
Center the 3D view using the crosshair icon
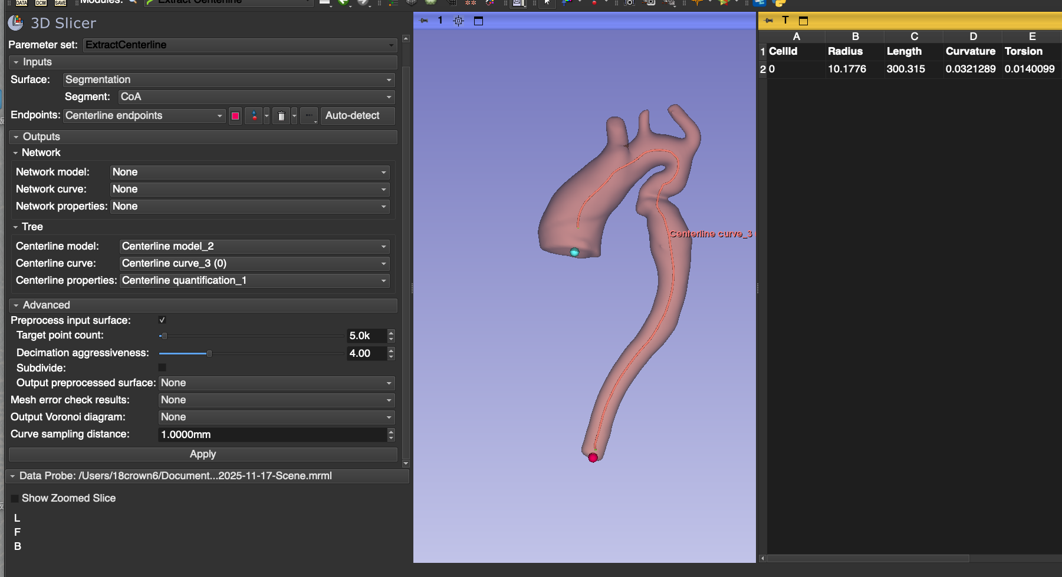coord(458,21)
